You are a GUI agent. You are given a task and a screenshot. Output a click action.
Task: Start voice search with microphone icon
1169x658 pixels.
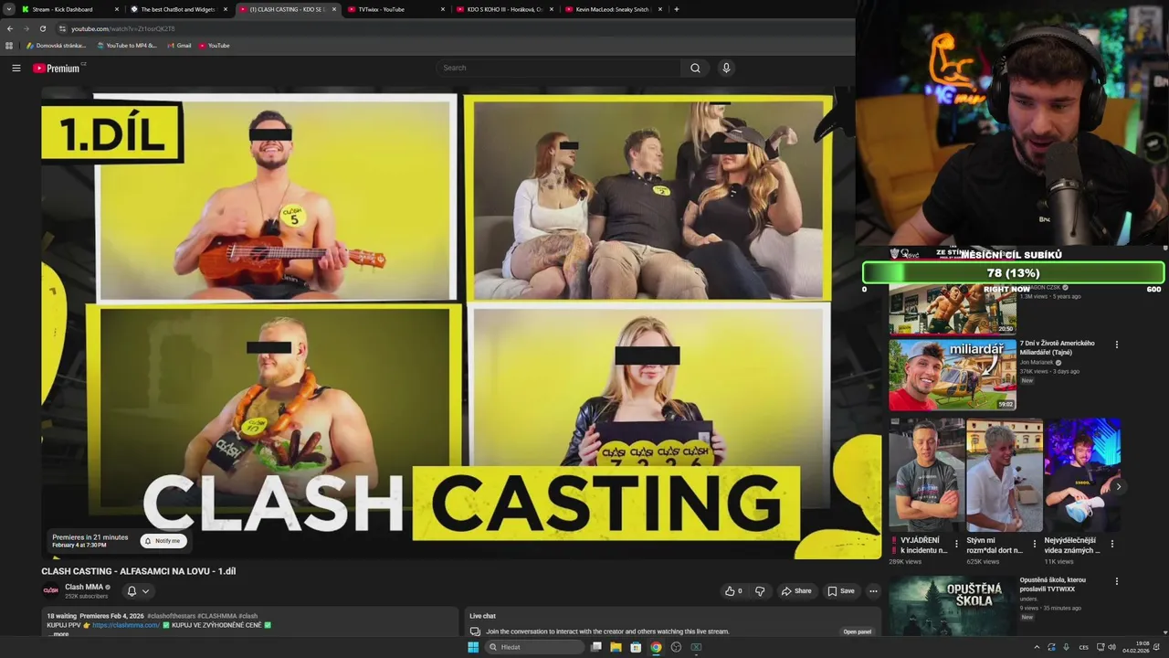[x=726, y=68]
